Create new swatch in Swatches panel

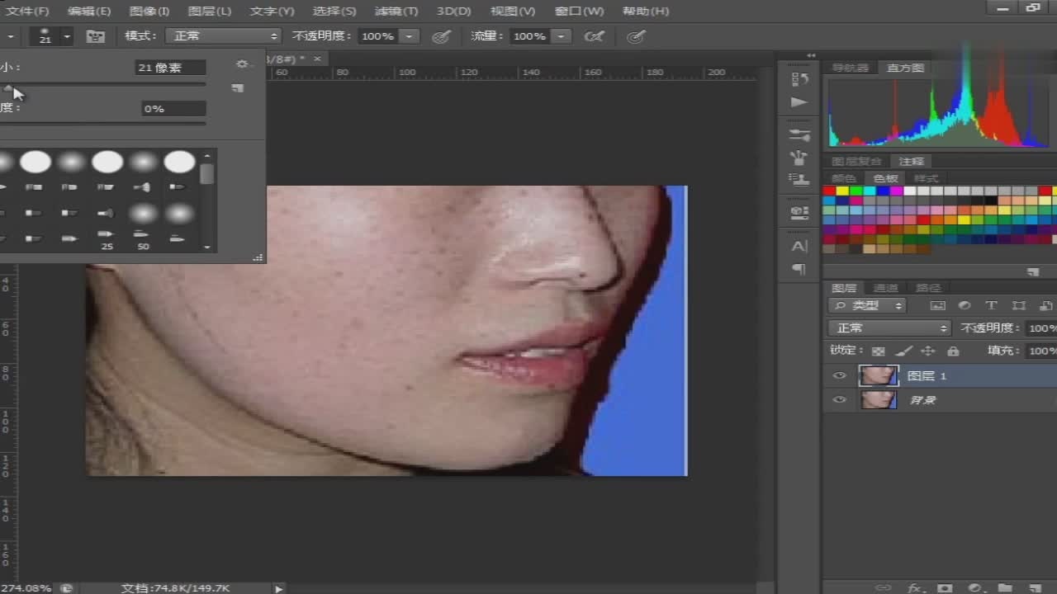1033,271
